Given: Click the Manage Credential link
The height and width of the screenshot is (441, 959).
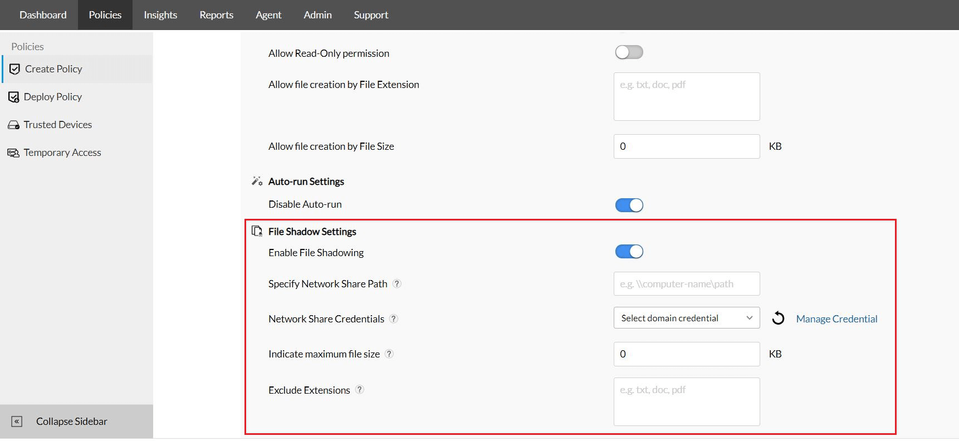Looking at the screenshot, I should click(x=836, y=319).
